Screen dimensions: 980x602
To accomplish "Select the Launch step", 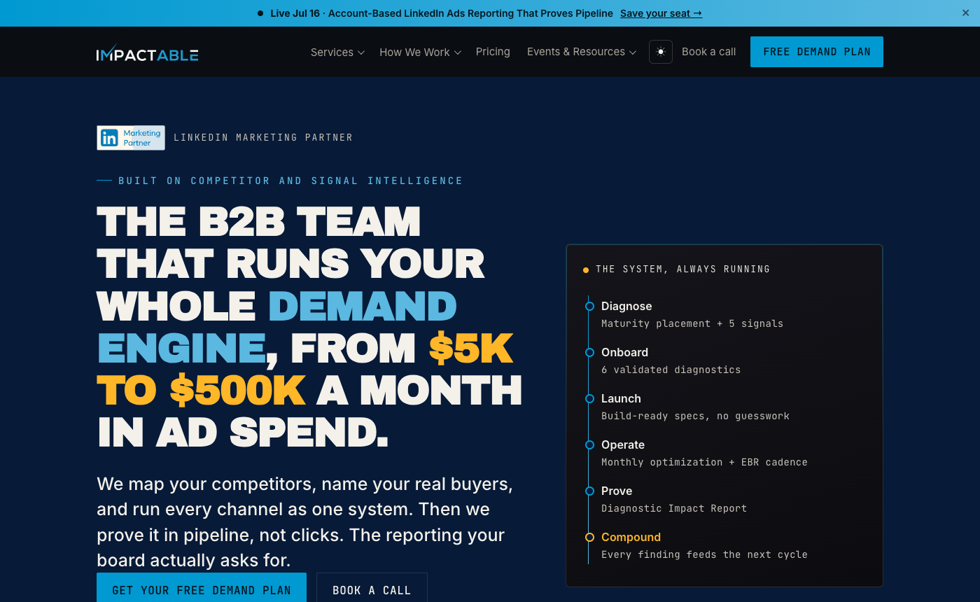I will tap(621, 399).
